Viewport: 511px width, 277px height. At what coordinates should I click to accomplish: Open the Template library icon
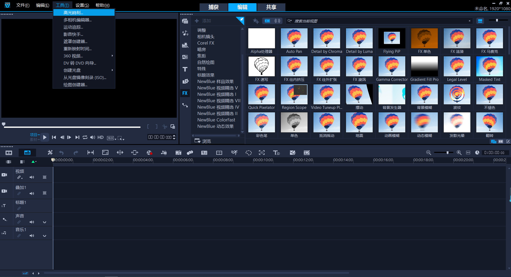(185, 45)
